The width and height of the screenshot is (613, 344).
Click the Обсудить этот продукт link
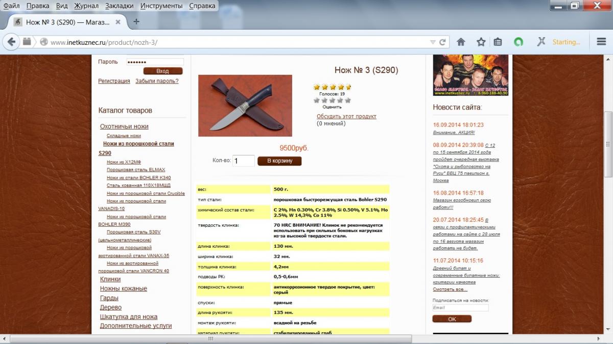click(x=346, y=116)
